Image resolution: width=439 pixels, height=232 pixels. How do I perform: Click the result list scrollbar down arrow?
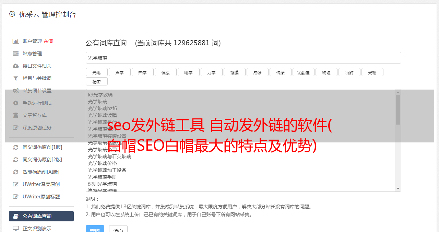pyautogui.click(x=398, y=188)
